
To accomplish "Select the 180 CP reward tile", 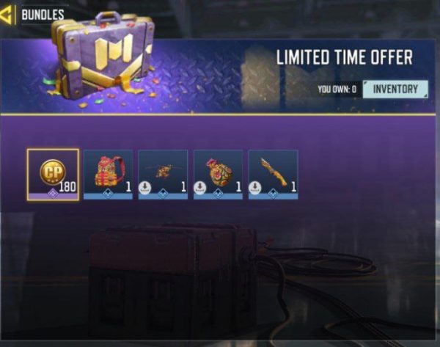I will pos(53,175).
